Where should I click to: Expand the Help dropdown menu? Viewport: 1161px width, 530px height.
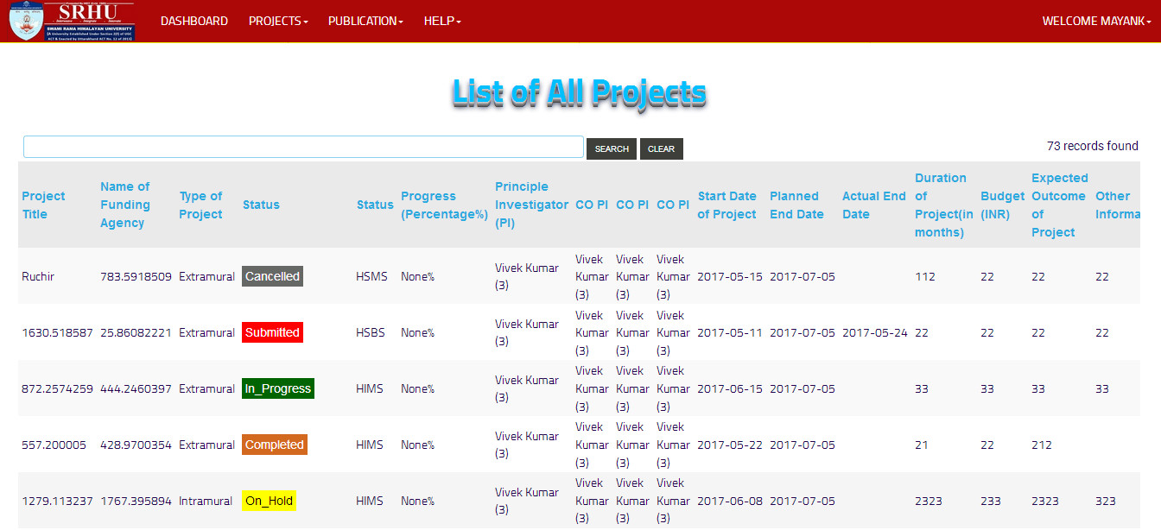(x=442, y=21)
